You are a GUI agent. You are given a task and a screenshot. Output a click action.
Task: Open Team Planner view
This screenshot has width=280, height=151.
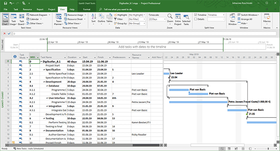(58, 19)
